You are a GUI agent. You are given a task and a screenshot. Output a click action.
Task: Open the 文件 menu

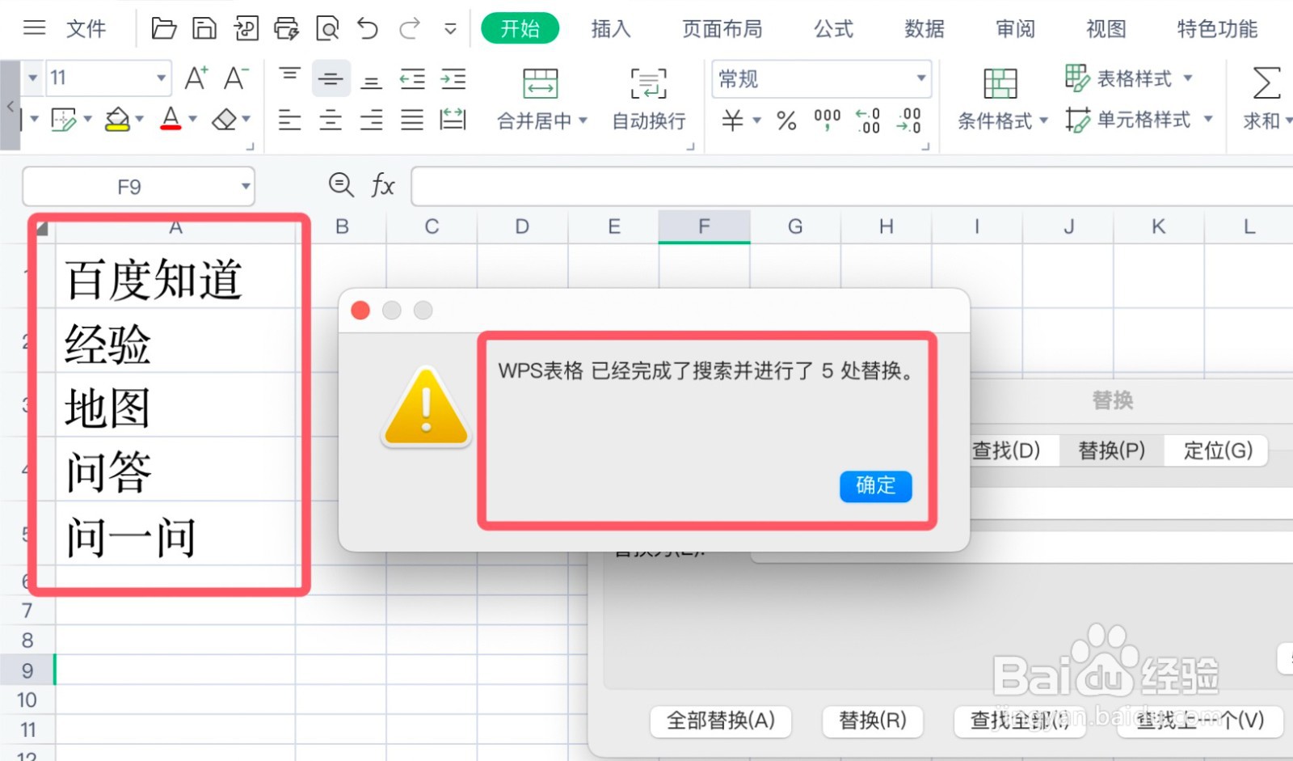(86, 29)
